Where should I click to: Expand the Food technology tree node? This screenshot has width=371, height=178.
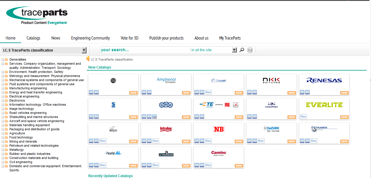coord(3,137)
